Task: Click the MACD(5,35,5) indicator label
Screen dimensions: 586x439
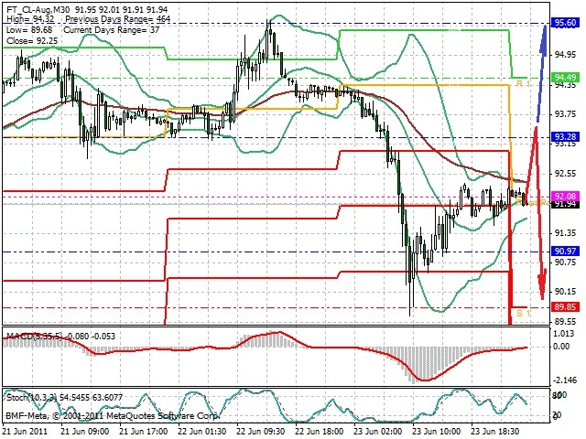Action: (35, 336)
